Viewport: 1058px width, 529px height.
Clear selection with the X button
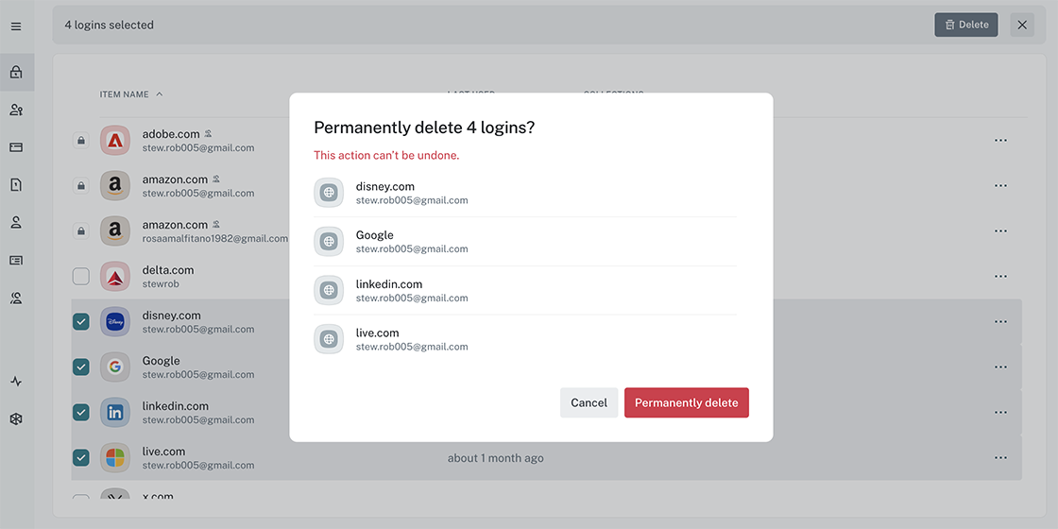1022,25
